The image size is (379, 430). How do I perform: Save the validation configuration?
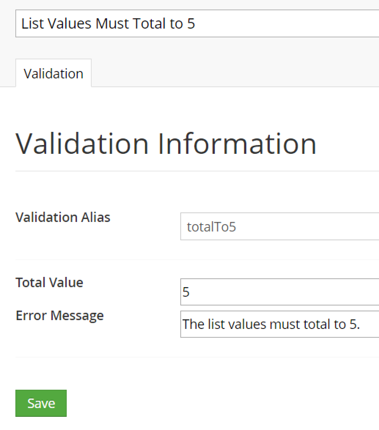click(x=41, y=403)
